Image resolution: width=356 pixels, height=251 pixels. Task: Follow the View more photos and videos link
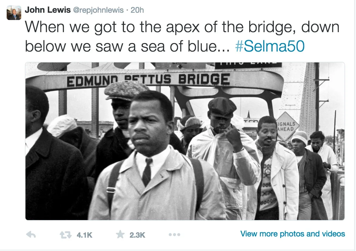point(292,234)
